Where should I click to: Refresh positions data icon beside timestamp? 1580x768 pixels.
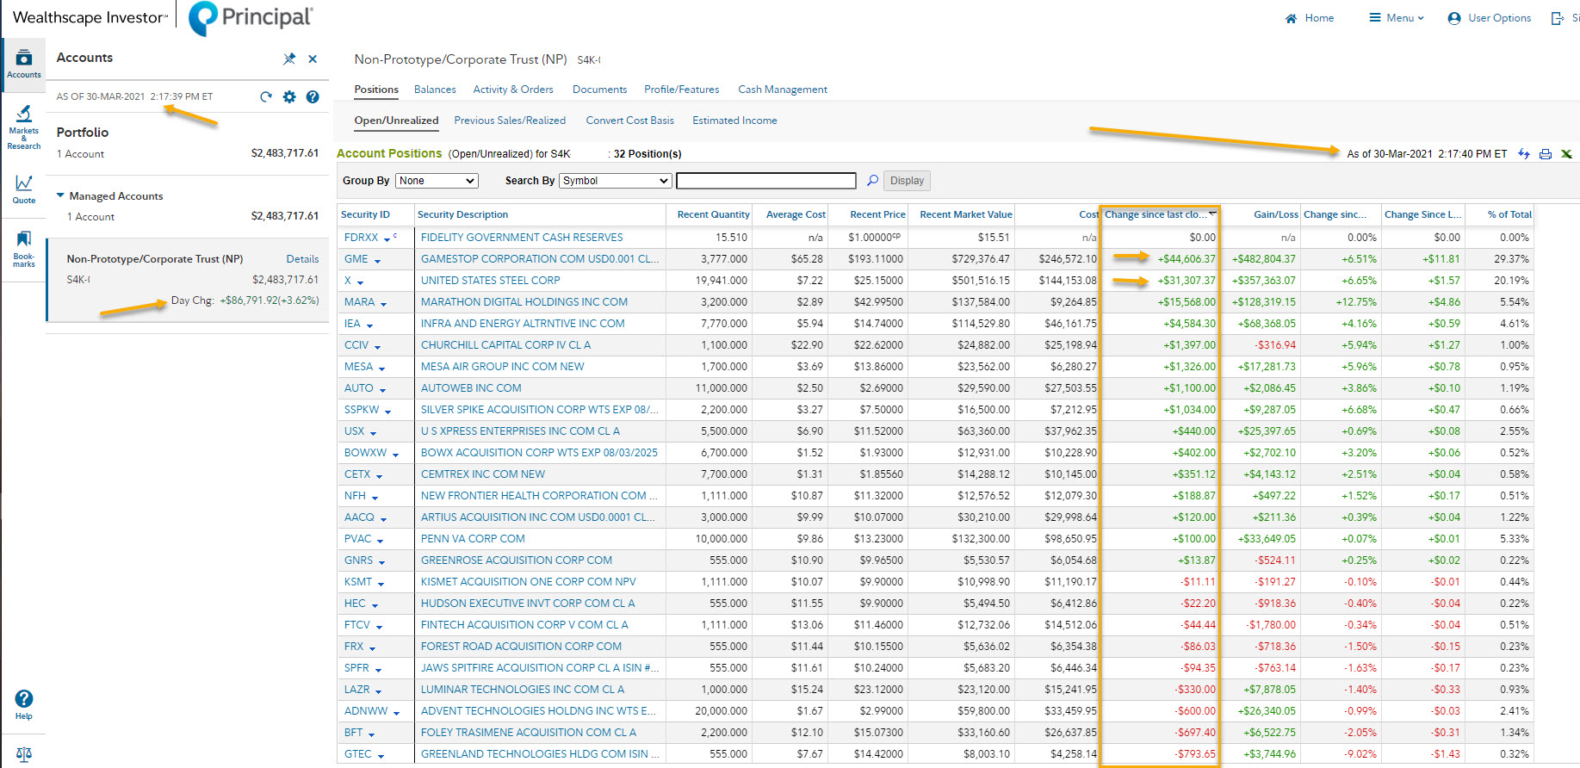[x=1523, y=153]
